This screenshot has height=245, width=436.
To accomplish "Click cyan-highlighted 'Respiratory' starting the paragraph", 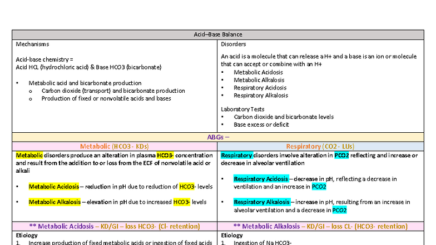I will point(237,156).
